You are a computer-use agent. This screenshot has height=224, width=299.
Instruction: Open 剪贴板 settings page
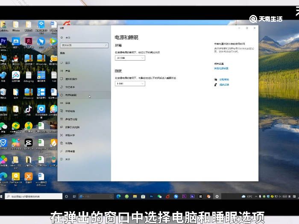click(x=69, y=143)
